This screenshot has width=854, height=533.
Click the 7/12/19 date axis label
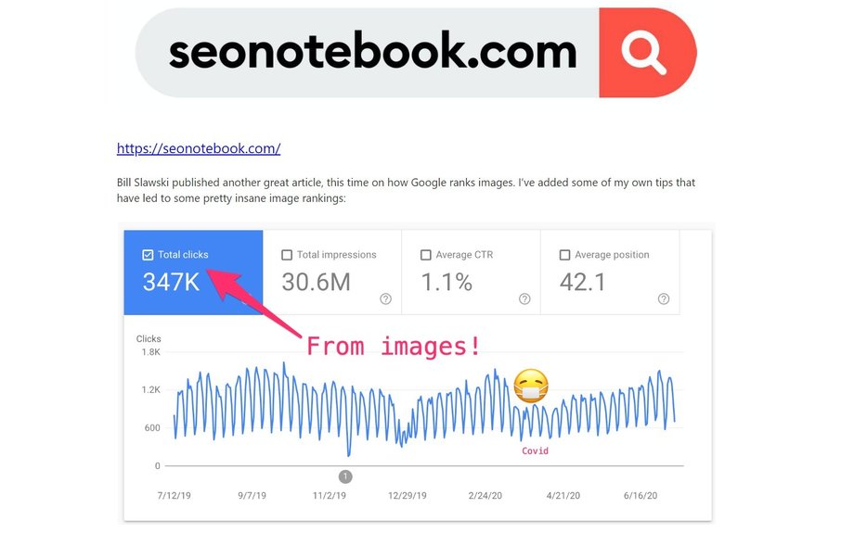pyautogui.click(x=174, y=496)
